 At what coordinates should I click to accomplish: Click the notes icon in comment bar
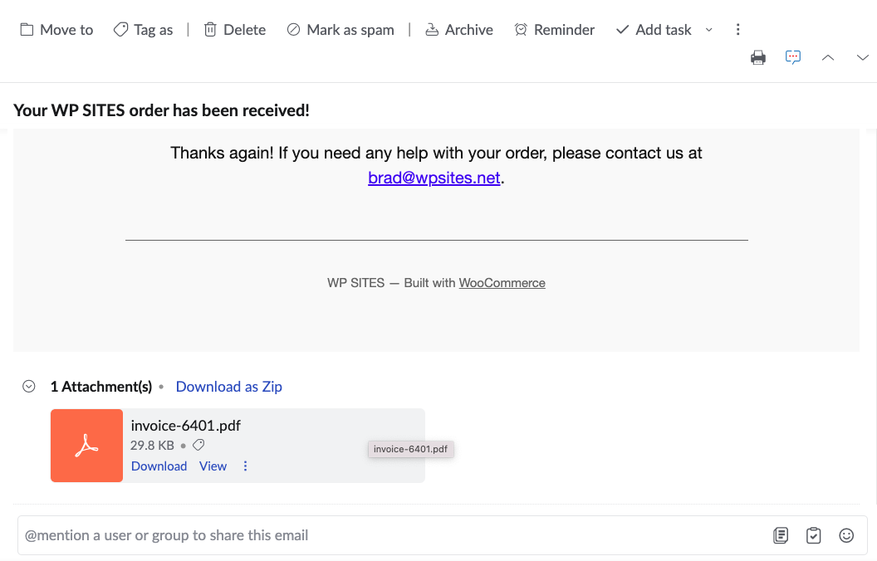click(x=781, y=535)
